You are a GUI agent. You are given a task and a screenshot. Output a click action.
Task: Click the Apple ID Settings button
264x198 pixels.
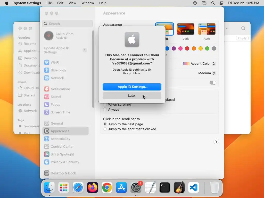pyautogui.click(x=132, y=87)
